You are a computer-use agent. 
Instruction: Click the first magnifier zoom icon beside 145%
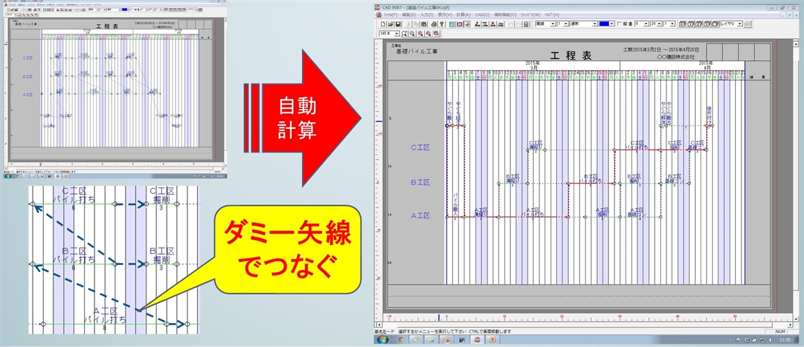405,33
